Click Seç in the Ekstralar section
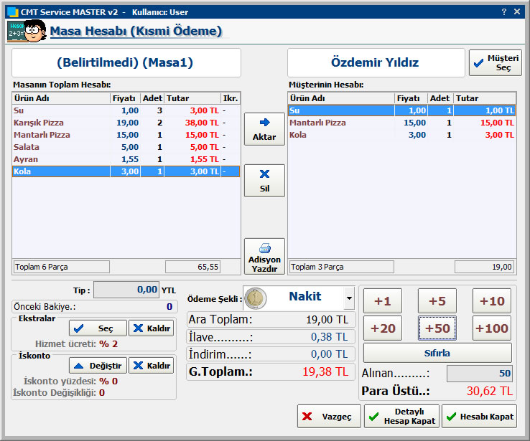Viewport: 530px width, 441px height. (x=98, y=328)
